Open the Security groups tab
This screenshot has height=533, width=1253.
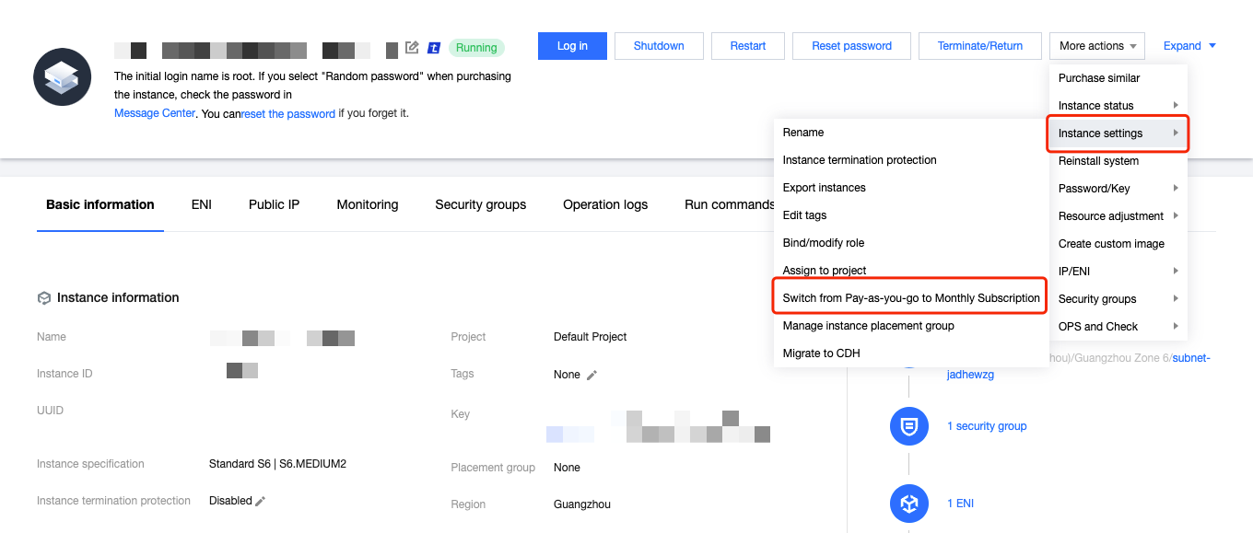coord(480,204)
